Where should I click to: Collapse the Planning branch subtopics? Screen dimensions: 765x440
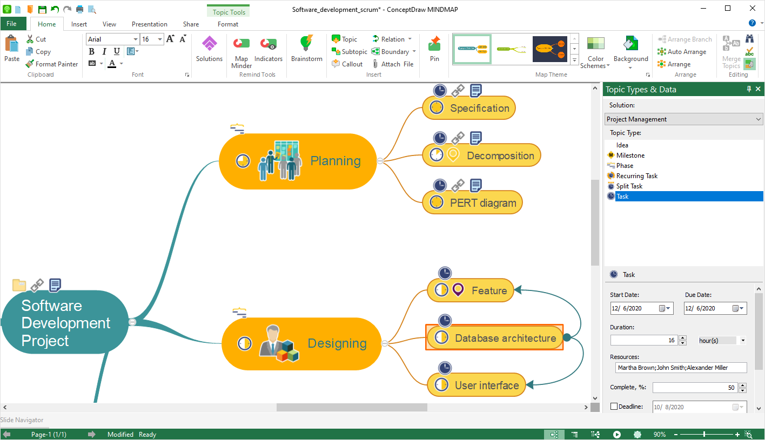tap(380, 161)
